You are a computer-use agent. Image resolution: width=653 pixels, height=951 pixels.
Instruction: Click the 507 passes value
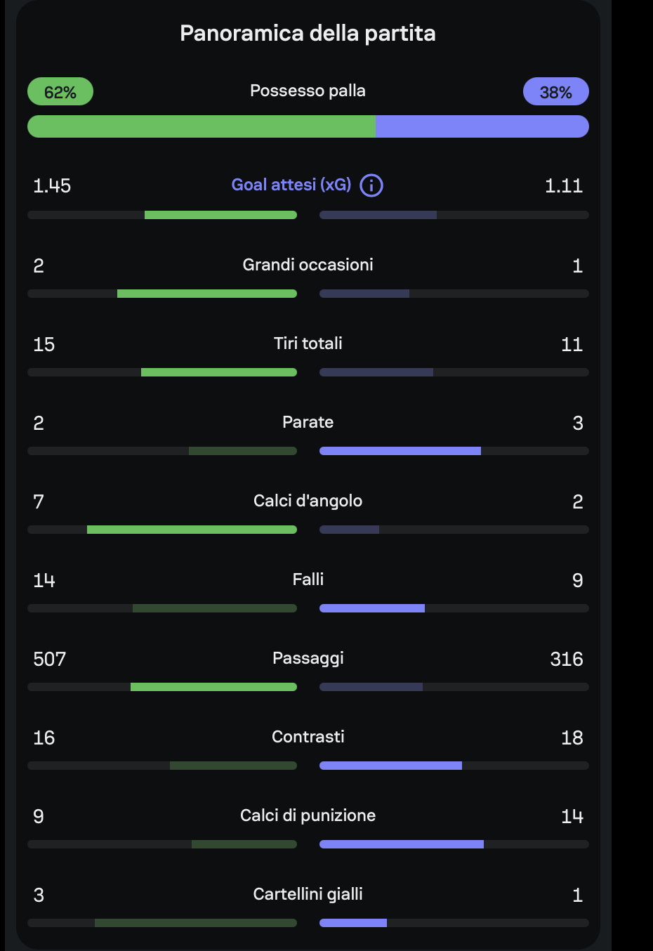(x=49, y=659)
